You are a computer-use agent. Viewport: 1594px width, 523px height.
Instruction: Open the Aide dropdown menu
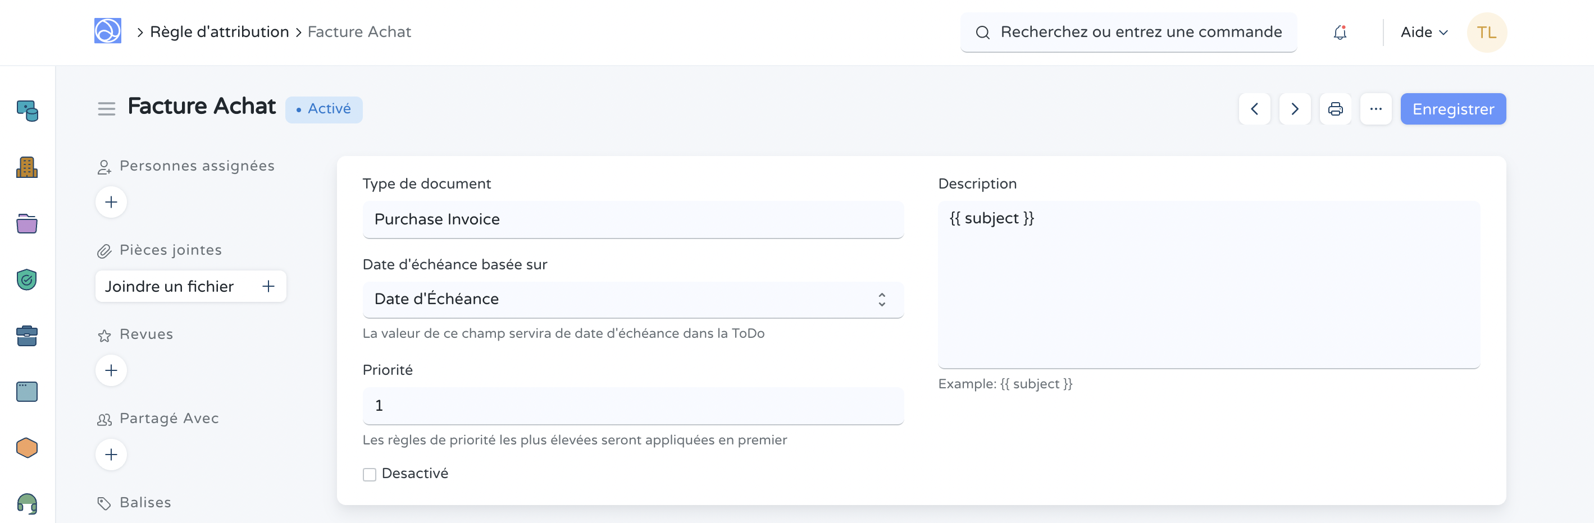[x=1423, y=32]
